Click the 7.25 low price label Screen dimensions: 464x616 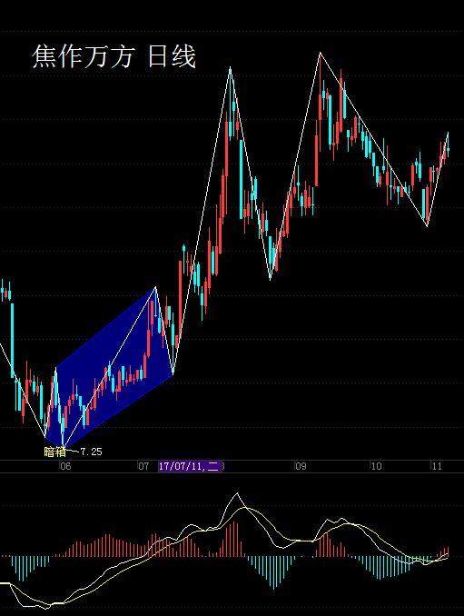pos(91,452)
